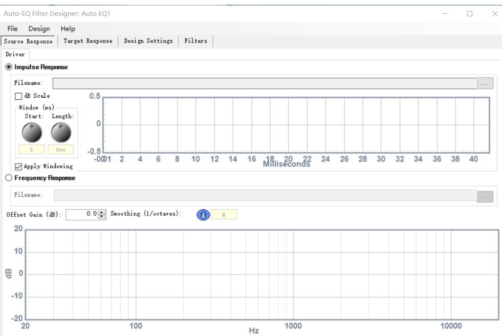
Task: Switch to the Filters tab
Action: (x=195, y=41)
